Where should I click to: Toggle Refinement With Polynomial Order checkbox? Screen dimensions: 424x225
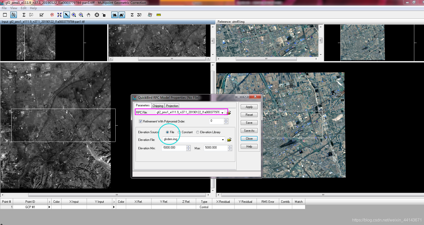(x=140, y=121)
